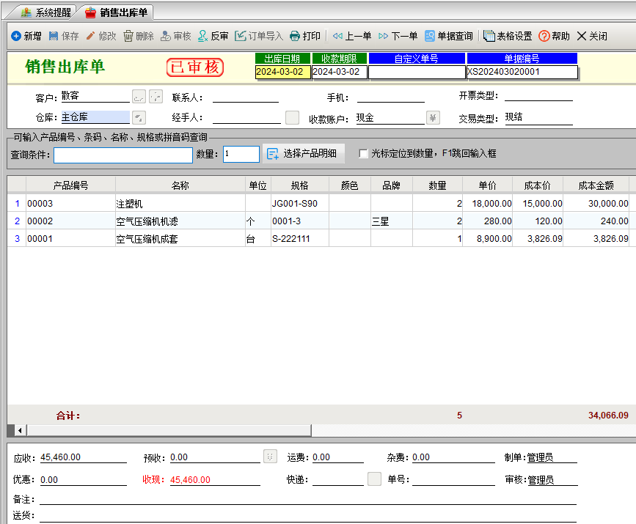This screenshot has height=524, width=636.
Task: Click the horizontal scrollbar thumb
Action: [169, 430]
